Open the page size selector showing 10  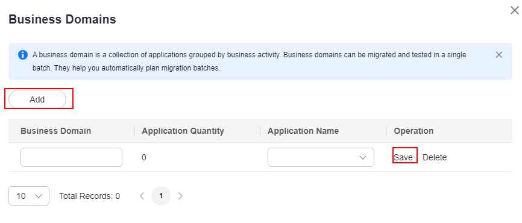pyautogui.click(x=29, y=196)
